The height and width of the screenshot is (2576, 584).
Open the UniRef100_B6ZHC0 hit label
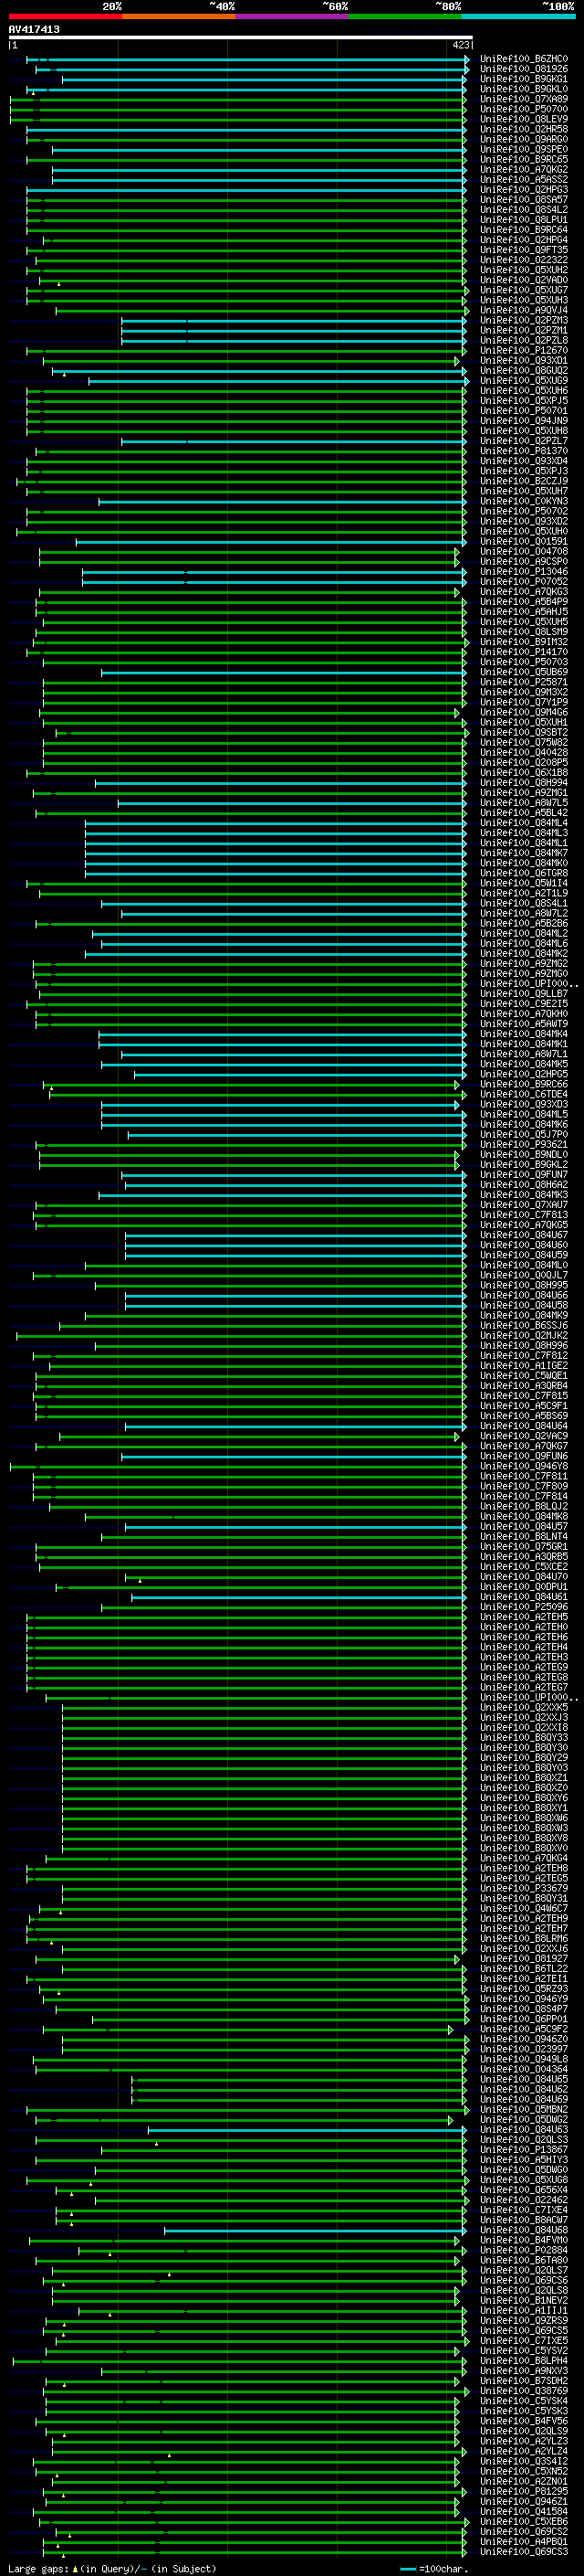pos(523,59)
